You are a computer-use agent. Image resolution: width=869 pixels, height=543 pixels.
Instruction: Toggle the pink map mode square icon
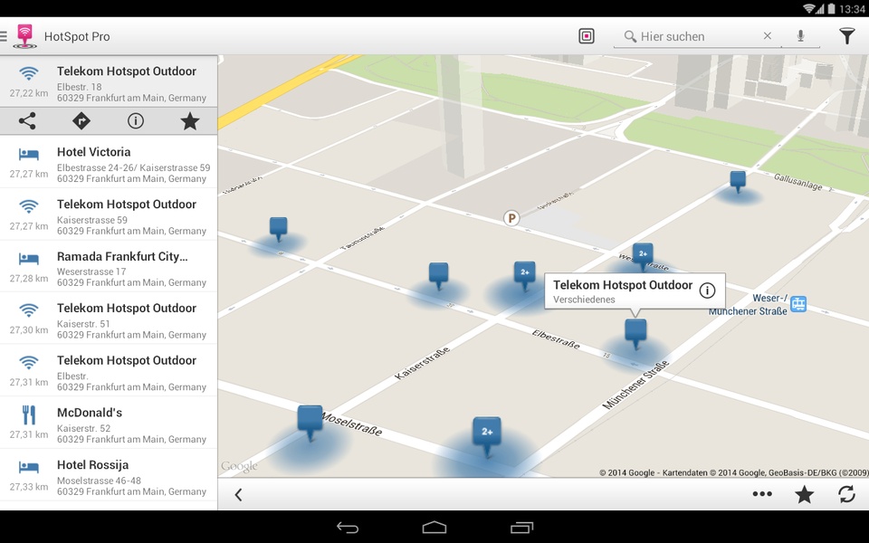click(x=587, y=36)
